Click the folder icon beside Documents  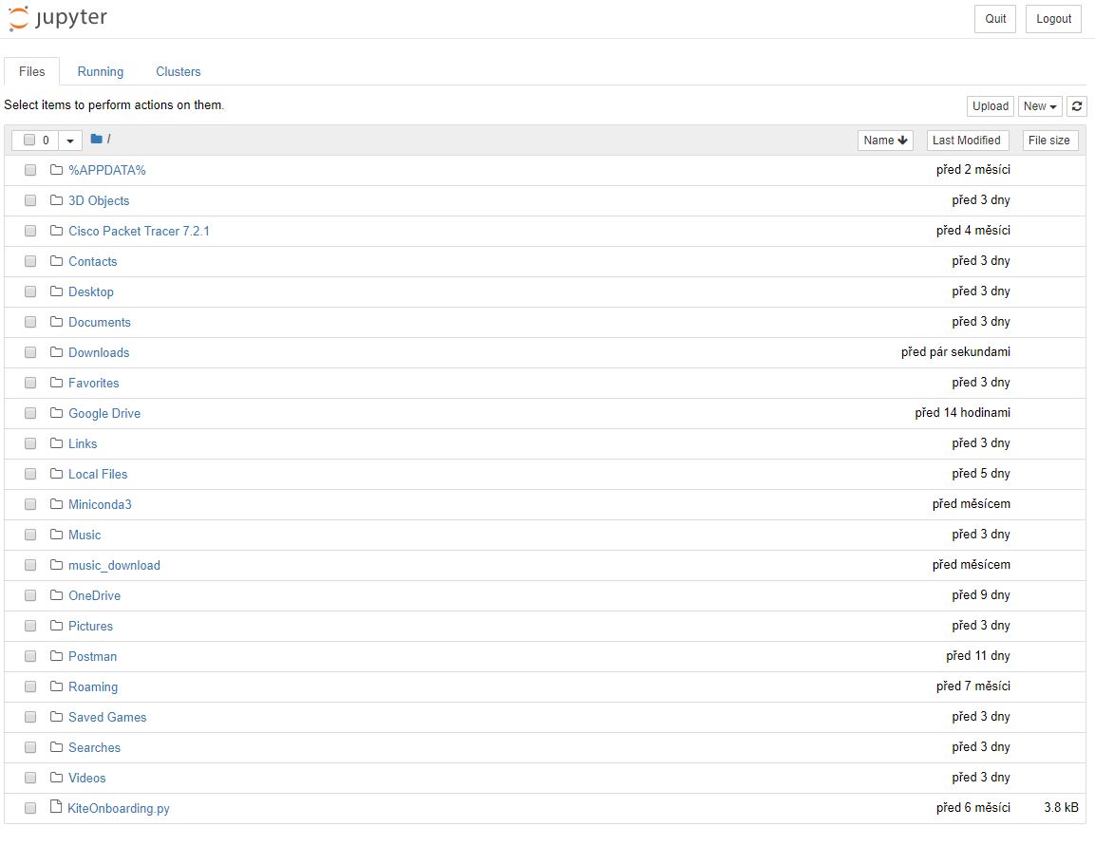tap(57, 322)
